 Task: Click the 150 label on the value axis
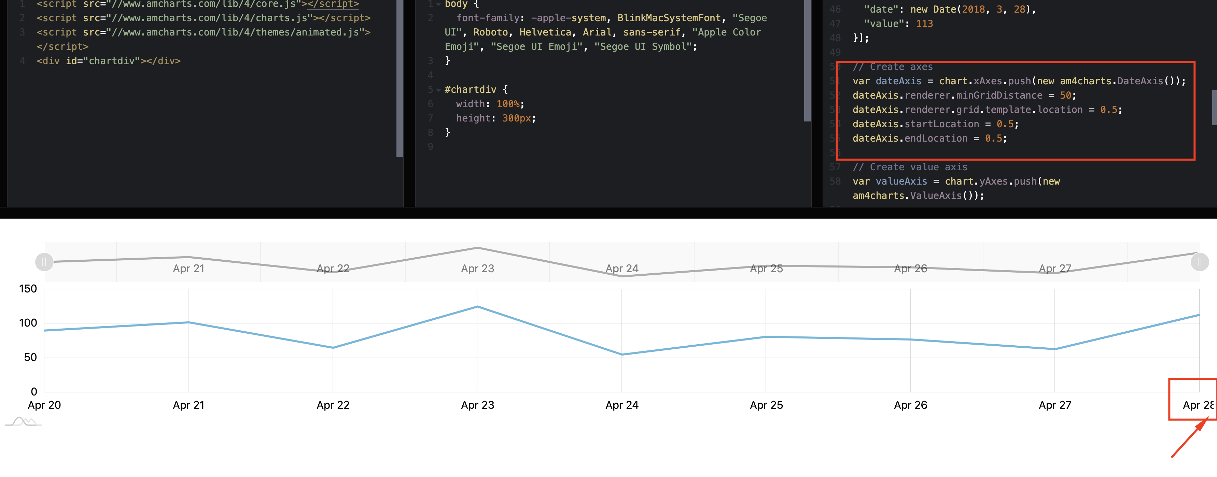click(28, 288)
